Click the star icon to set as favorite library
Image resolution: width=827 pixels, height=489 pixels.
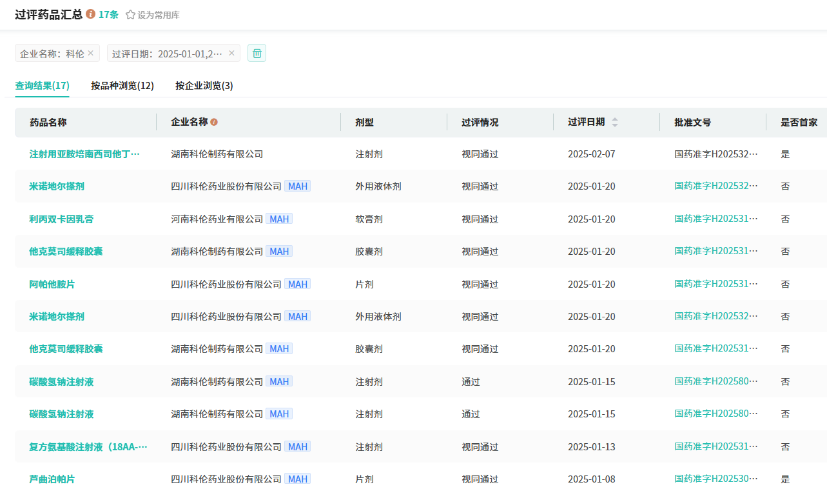coord(130,15)
